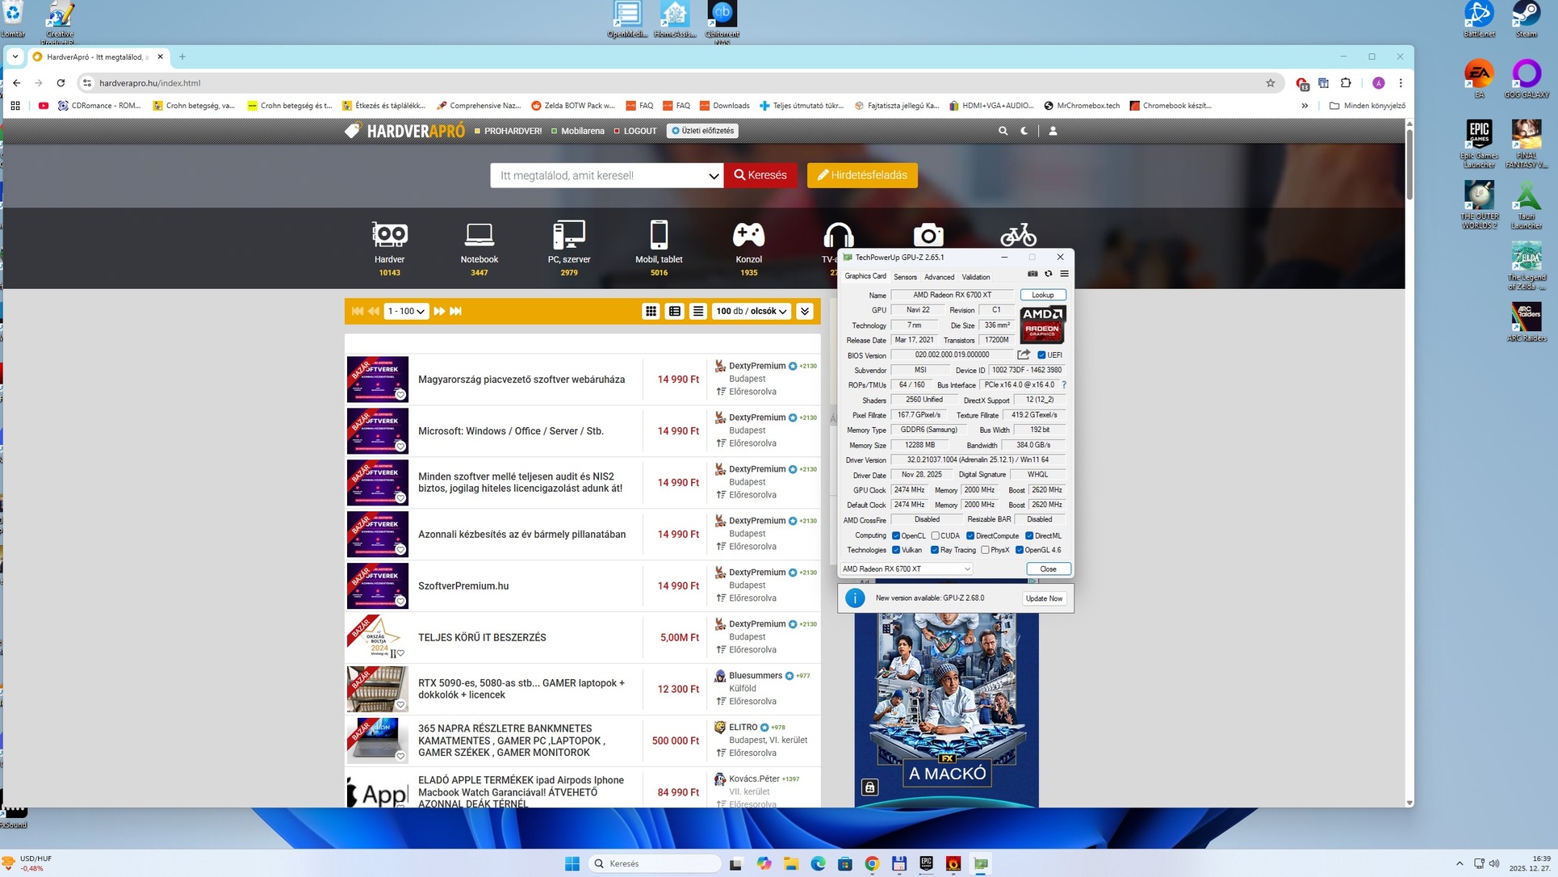Toggle the UEFI checkbox
Image resolution: width=1558 pixels, height=877 pixels.
pos(1041,355)
